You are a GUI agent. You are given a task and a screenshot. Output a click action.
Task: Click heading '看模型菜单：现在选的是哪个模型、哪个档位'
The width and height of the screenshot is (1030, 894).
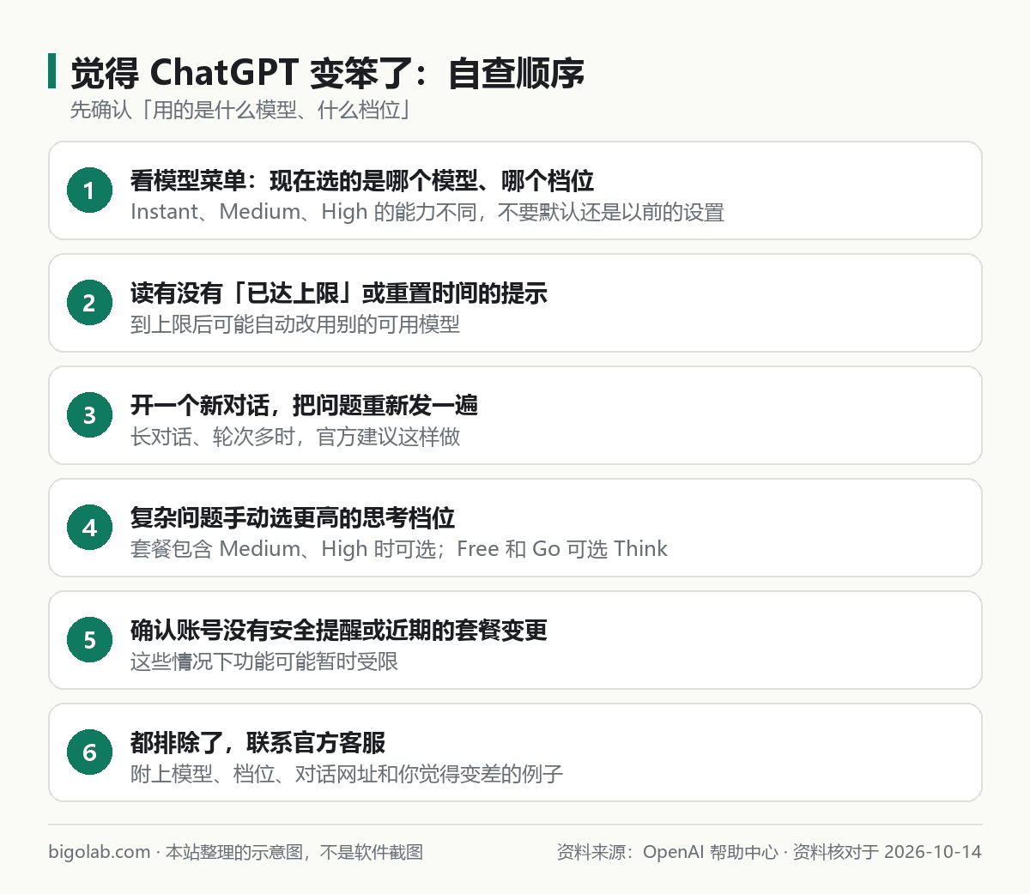click(361, 180)
